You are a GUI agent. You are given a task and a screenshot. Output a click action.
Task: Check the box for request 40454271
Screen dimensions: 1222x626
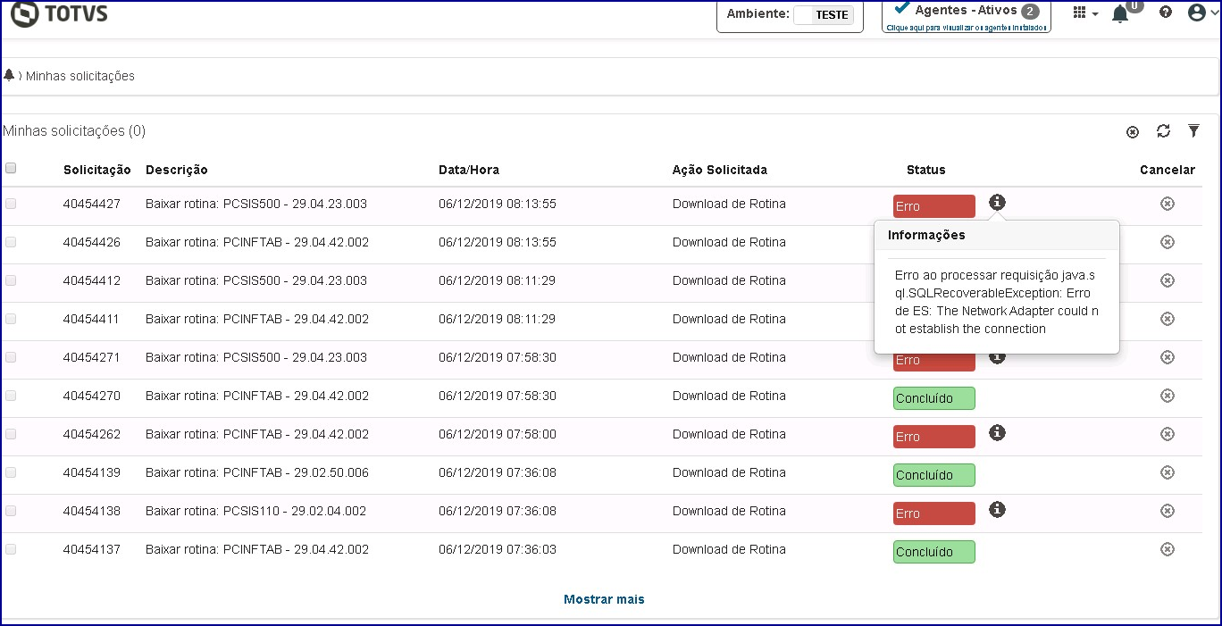click(x=11, y=357)
